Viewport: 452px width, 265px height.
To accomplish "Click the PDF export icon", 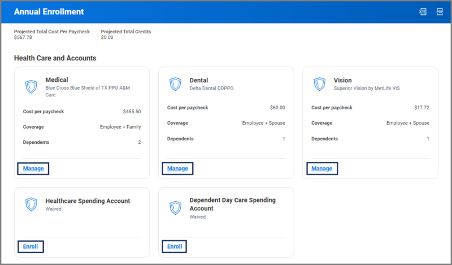I will [440, 11].
